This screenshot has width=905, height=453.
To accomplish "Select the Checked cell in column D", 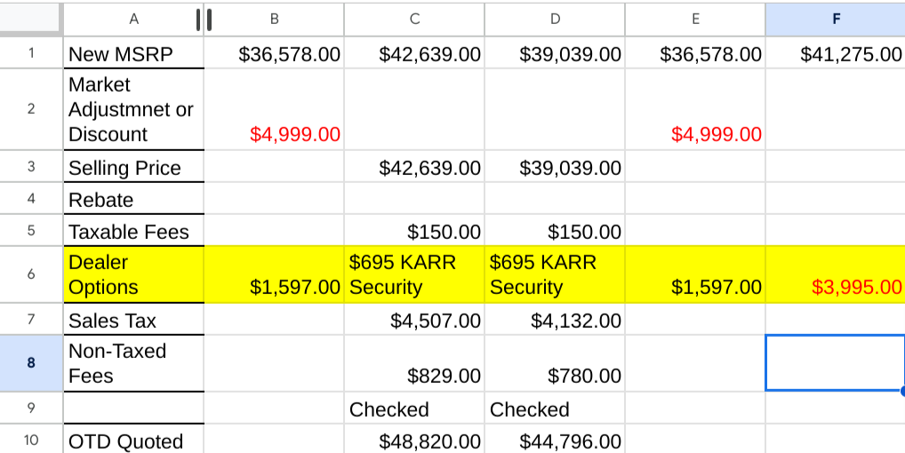I will (x=555, y=409).
